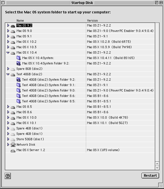164x189 pixels.
Task: Click the window collapse box in title bar
Action: click(161, 3)
